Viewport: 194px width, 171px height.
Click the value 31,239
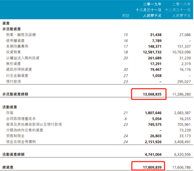pos(185,58)
